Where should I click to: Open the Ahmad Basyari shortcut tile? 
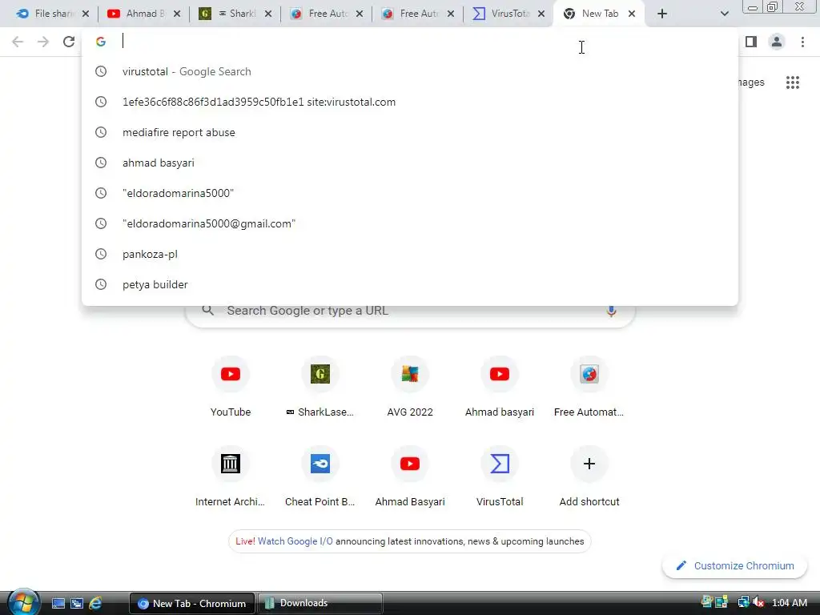[409, 477]
